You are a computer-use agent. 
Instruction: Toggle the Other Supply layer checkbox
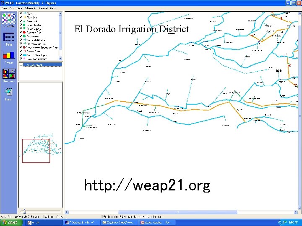(x=21, y=28)
